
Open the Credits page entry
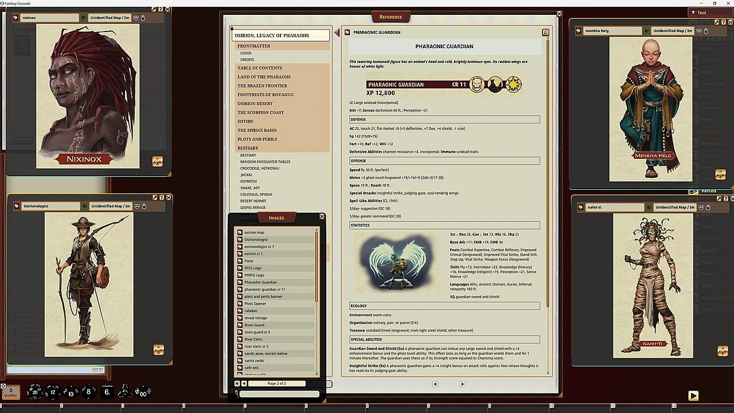click(247, 60)
